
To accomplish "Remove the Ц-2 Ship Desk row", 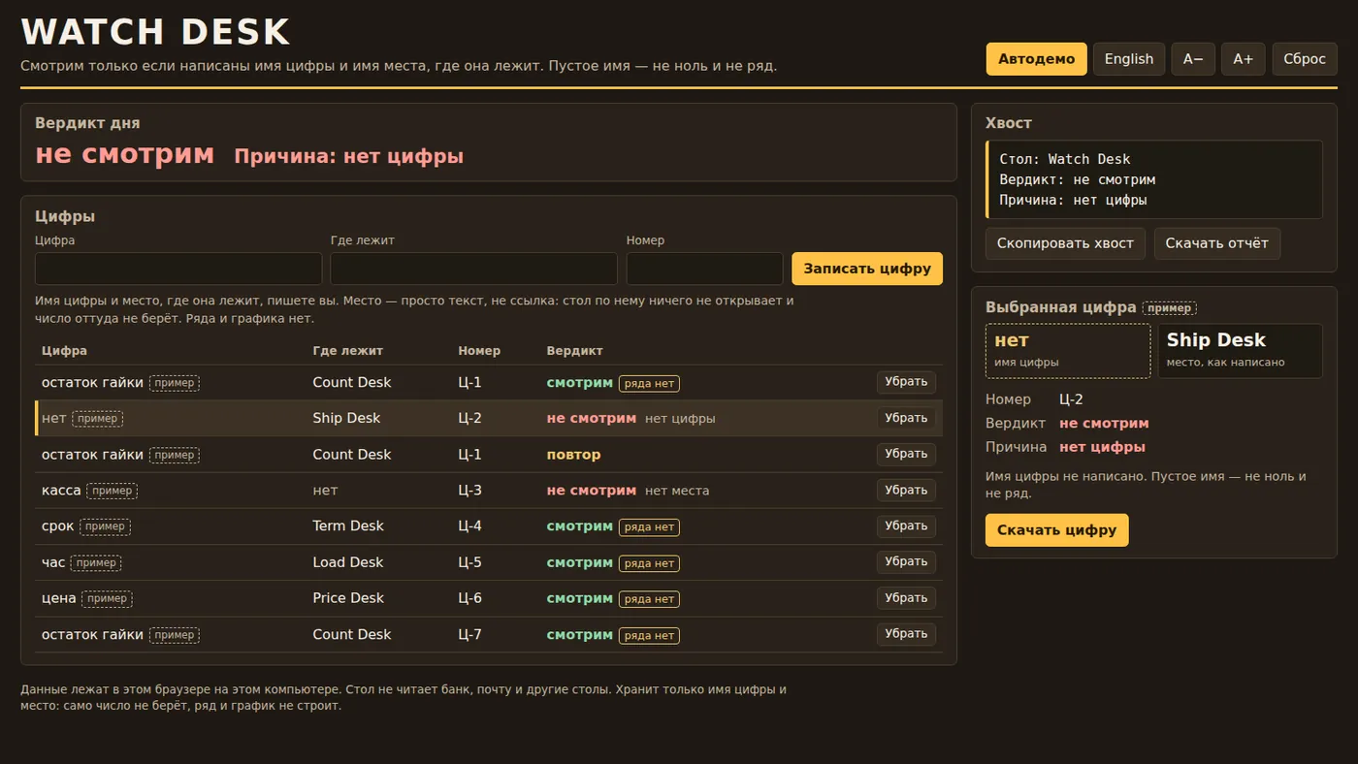I will (x=906, y=418).
